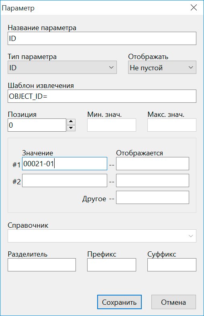204x316 pixels.
Task: Click the Шаблон извлечения field with OBJECT_ID=
Action: pos(102,96)
